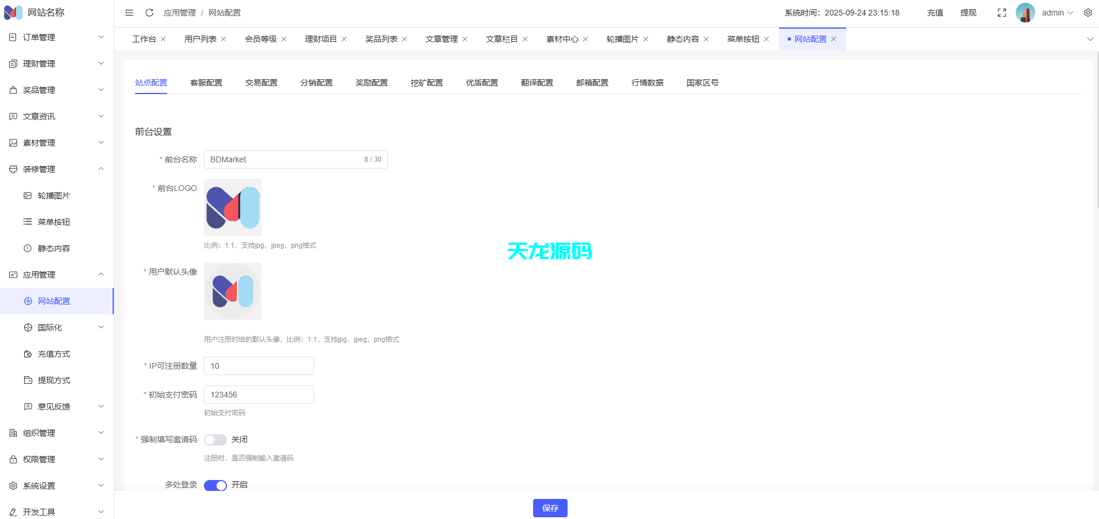Viewport: 1099px width, 519px height.
Task: Click the page refresh icon
Action: pos(150,13)
